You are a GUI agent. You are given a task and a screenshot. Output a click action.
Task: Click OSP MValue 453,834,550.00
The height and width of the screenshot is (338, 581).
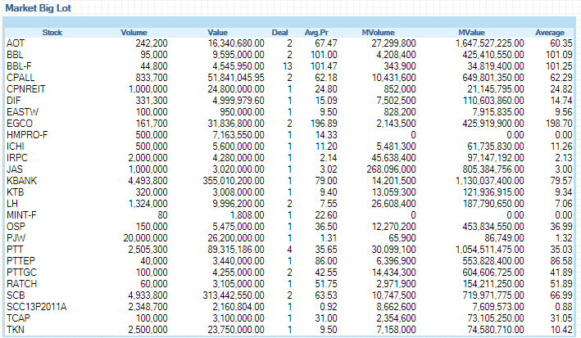click(x=493, y=227)
